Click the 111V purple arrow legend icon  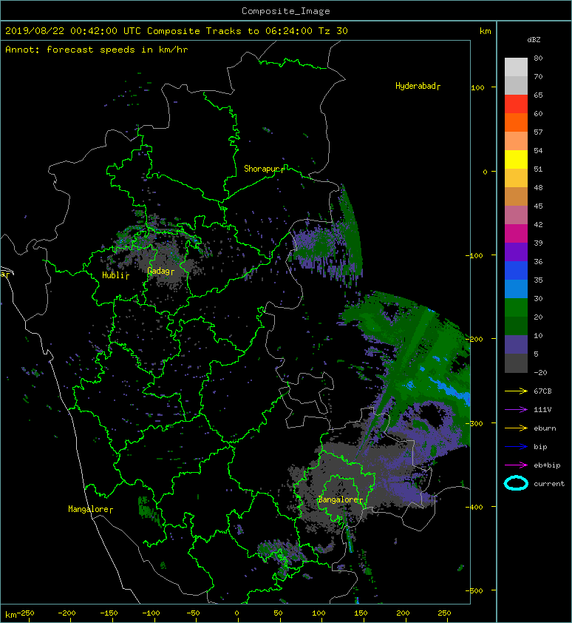pos(516,410)
